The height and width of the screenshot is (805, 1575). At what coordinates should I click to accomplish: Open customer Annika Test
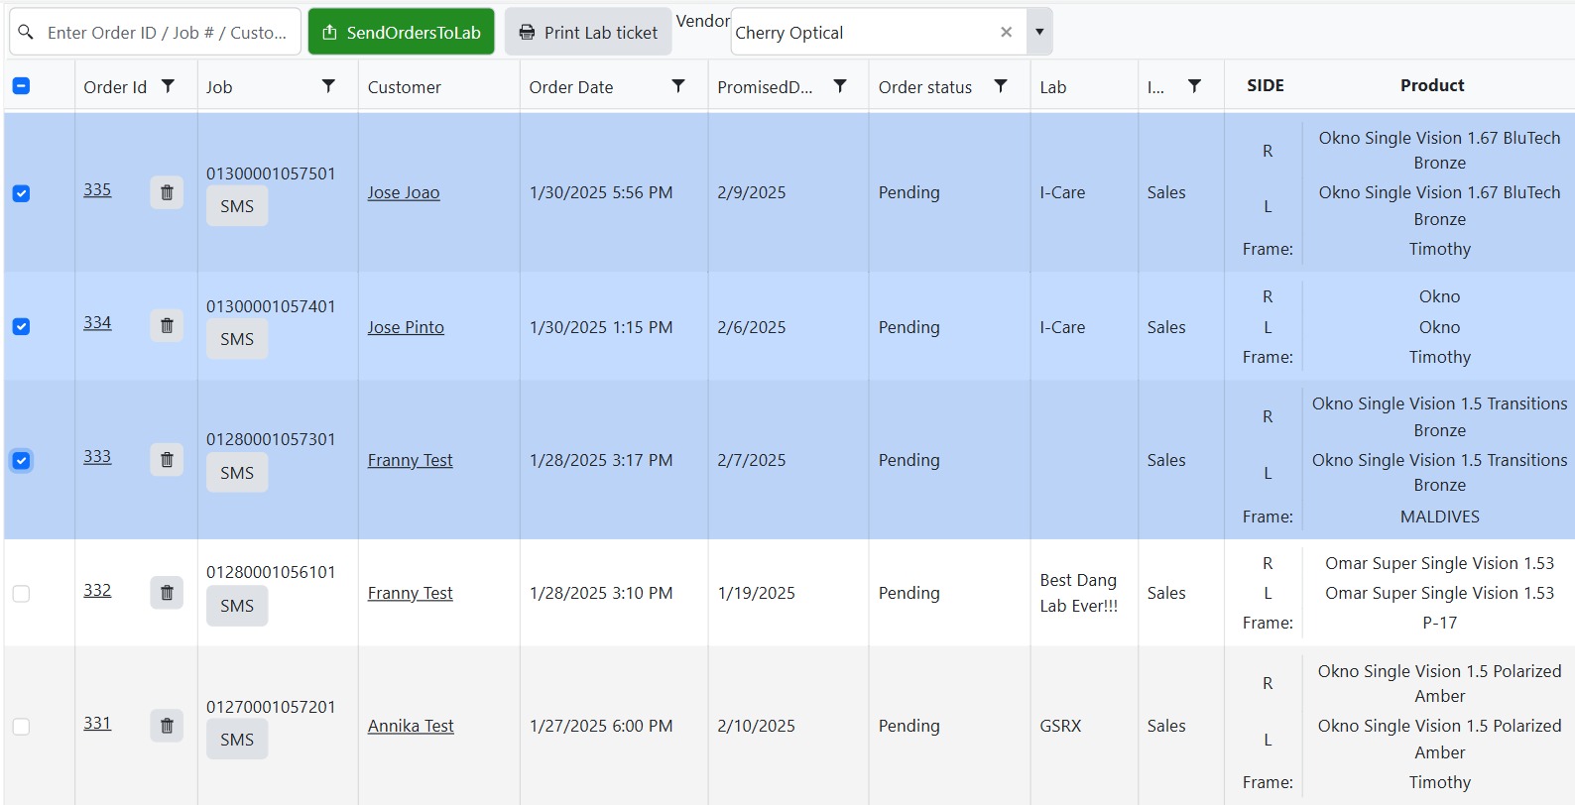(411, 726)
